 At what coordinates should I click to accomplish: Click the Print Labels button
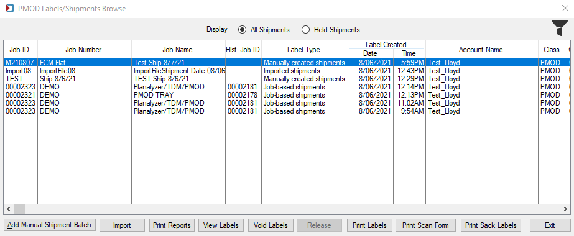369,225
